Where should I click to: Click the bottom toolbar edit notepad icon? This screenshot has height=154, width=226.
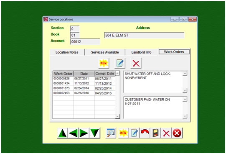(134, 133)
